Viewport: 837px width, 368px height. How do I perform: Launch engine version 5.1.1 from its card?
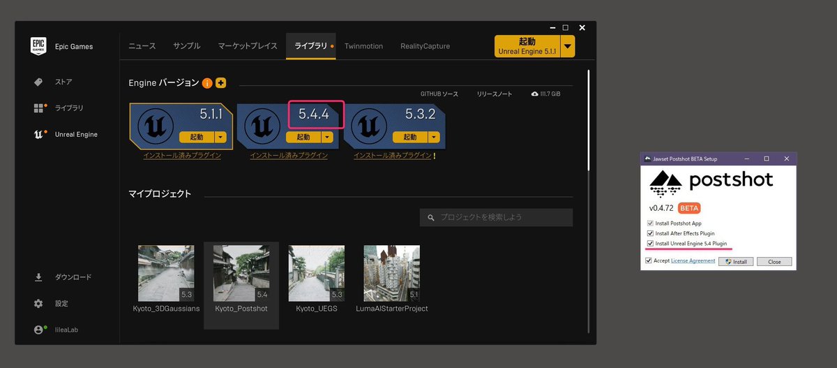point(197,137)
